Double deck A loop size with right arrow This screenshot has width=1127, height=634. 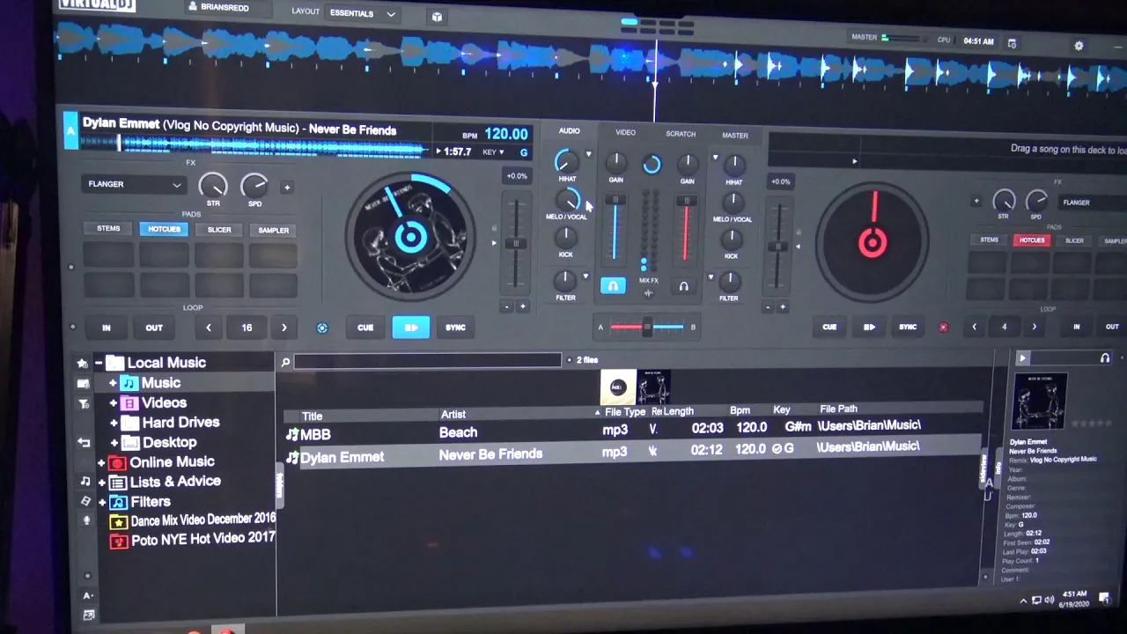284,328
